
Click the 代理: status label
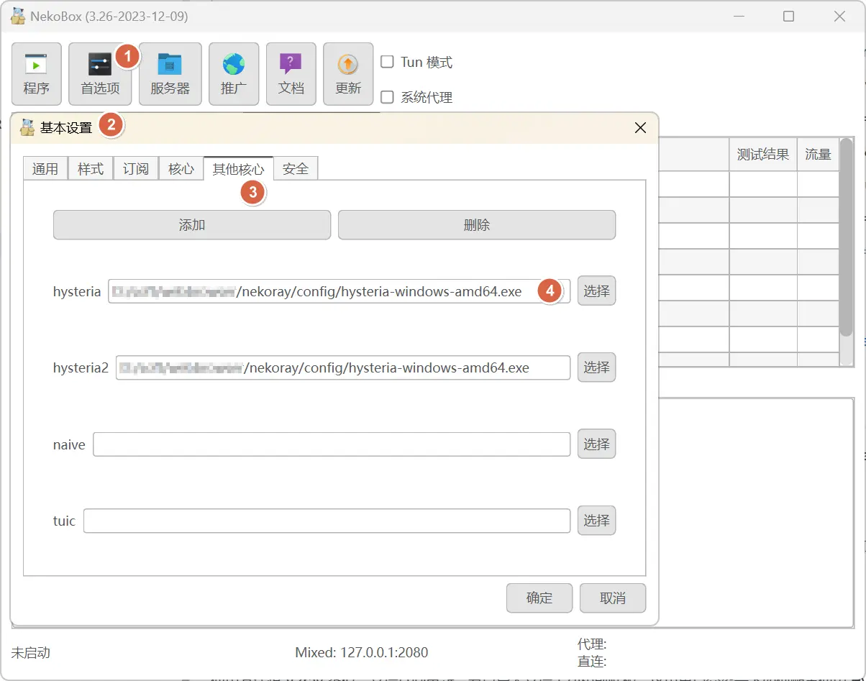pos(592,644)
